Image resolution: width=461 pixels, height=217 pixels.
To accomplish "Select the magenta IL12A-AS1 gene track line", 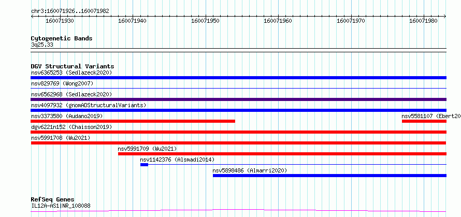I will tap(238, 211).
